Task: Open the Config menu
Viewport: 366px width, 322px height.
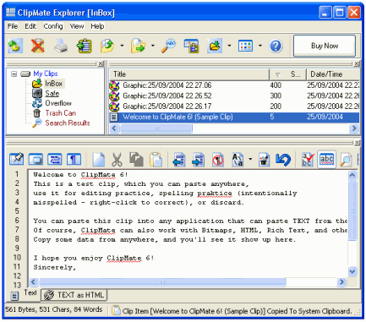Action: 53,26
